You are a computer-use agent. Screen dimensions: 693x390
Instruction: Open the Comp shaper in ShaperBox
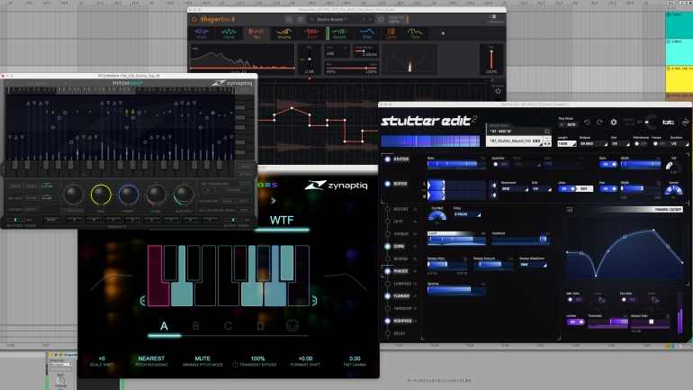coord(391,33)
